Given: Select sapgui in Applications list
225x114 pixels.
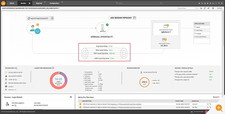Looking at the screenshot, I should click(202, 27).
